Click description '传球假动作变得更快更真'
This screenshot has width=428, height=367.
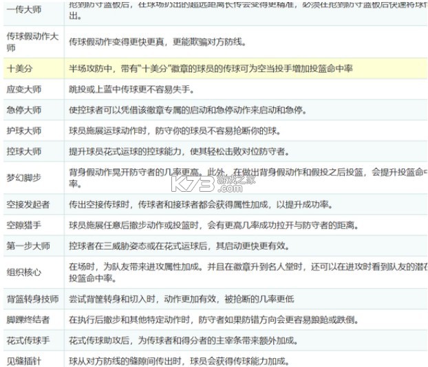(x=116, y=42)
